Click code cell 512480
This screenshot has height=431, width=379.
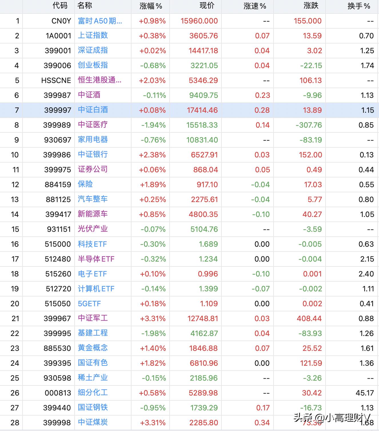[58, 259]
